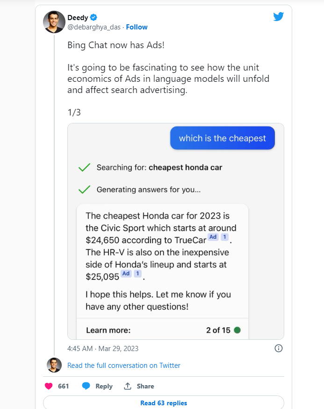
Task: Open Read the full conversation on Twitter
Action: coord(124,366)
